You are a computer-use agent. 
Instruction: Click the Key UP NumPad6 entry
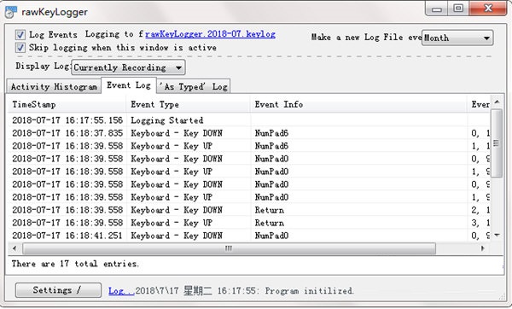point(249,146)
